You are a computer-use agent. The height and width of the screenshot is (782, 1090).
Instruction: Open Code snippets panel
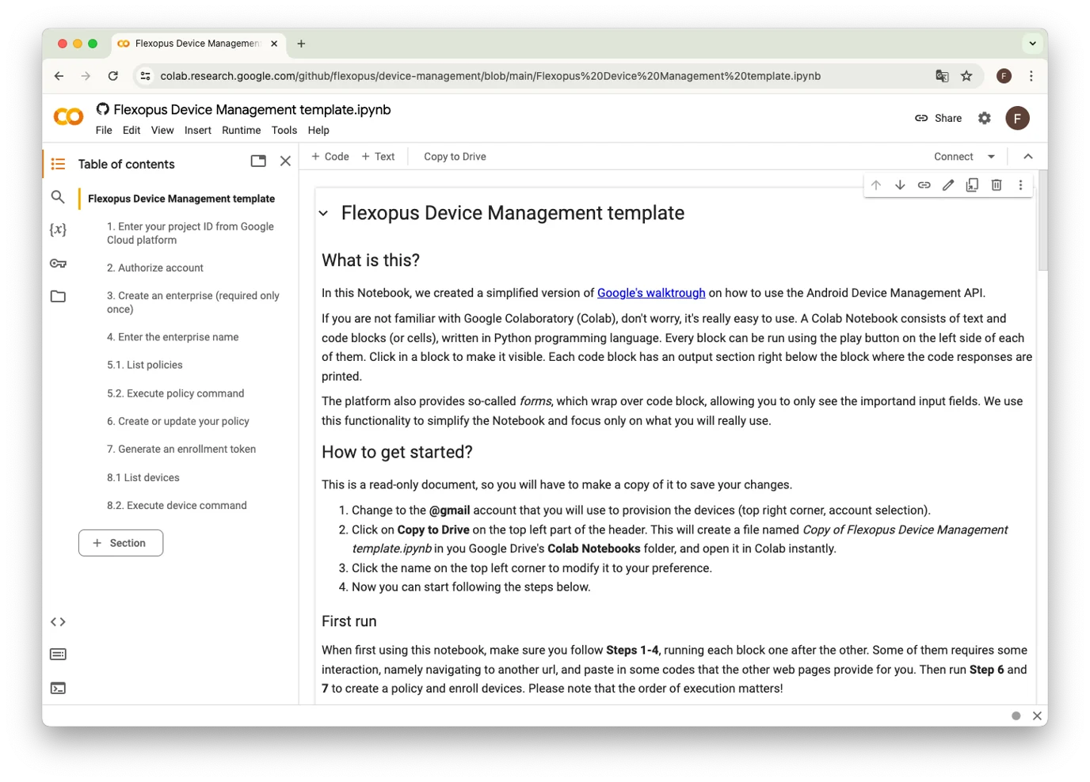coord(58,622)
